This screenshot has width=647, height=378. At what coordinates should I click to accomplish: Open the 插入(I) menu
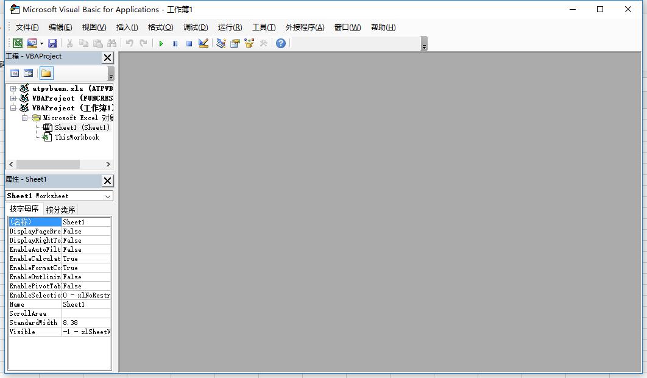[127, 27]
